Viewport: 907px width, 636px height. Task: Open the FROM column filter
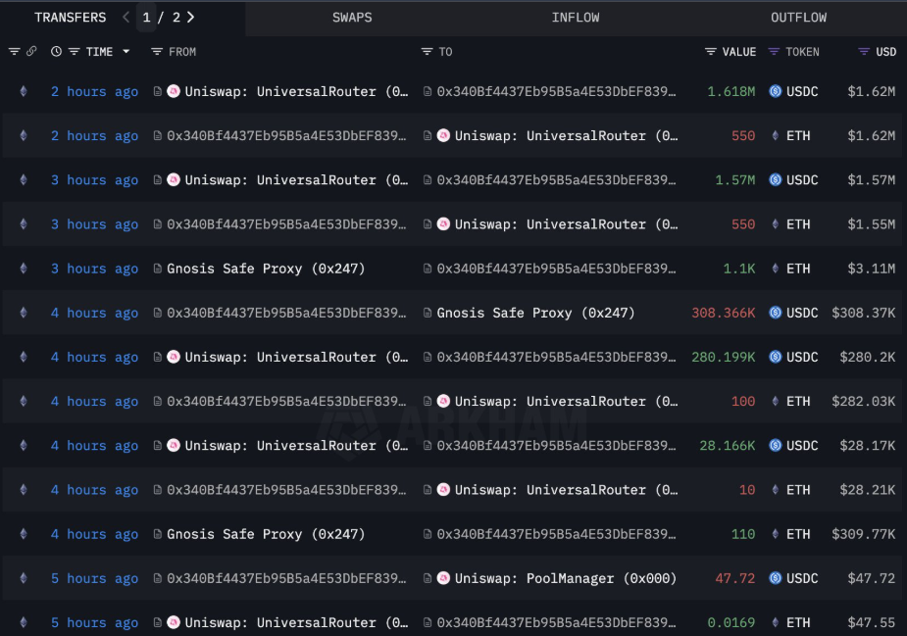(157, 51)
